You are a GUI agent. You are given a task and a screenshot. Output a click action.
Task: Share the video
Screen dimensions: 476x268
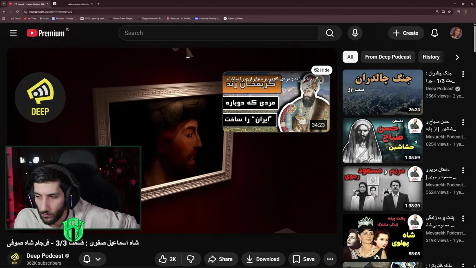pyautogui.click(x=221, y=259)
